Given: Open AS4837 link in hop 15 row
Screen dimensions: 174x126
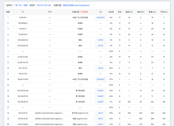Looking at the screenshot, I should [101, 96].
